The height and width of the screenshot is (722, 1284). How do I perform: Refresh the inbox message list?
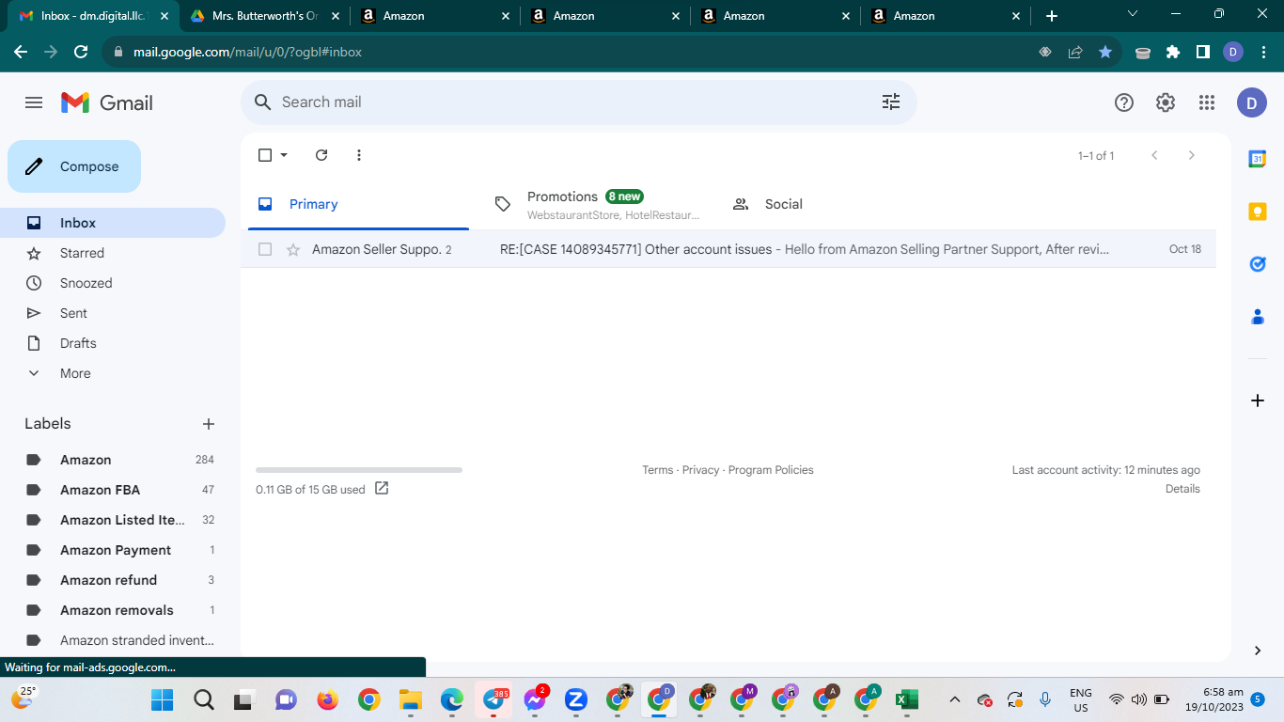point(321,155)
